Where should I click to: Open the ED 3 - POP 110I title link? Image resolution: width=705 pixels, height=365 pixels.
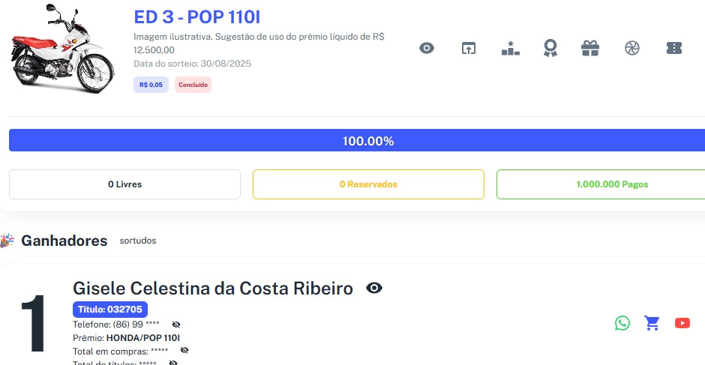196,17
